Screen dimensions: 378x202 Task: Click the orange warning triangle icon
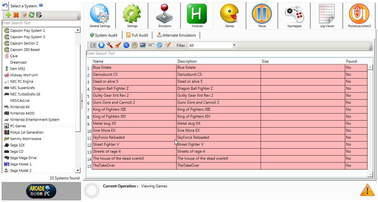pyautogui.click(x=367, y=190)
